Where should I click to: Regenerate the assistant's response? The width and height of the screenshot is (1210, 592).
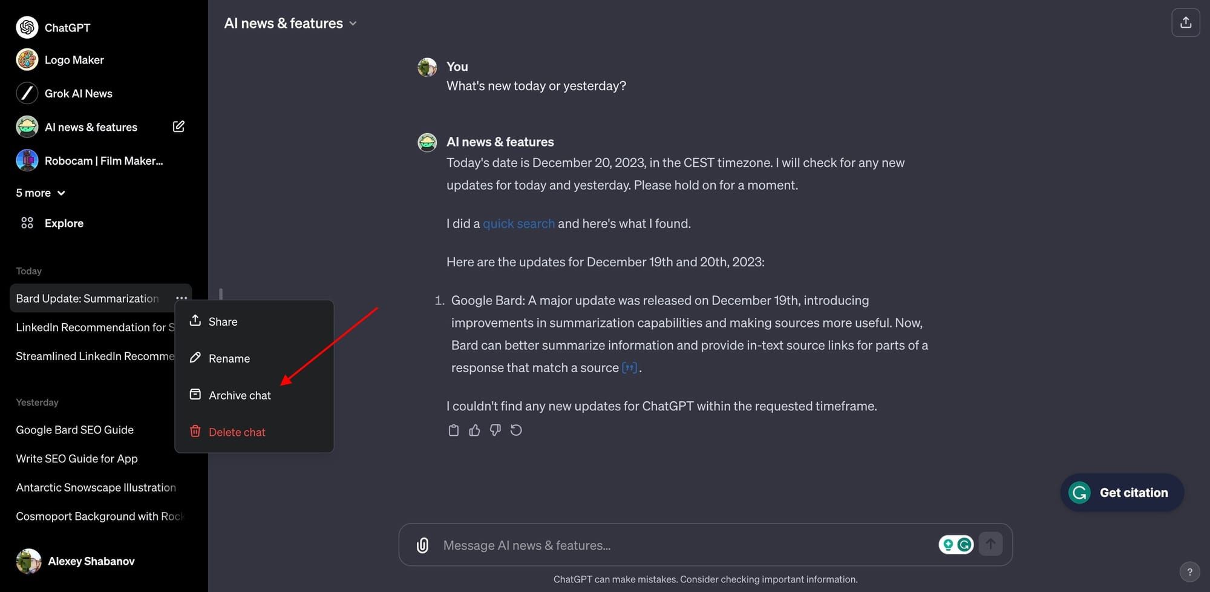click(x=515, y=430)
